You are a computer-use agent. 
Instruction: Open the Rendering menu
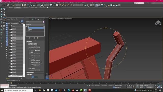click(52, 3)
